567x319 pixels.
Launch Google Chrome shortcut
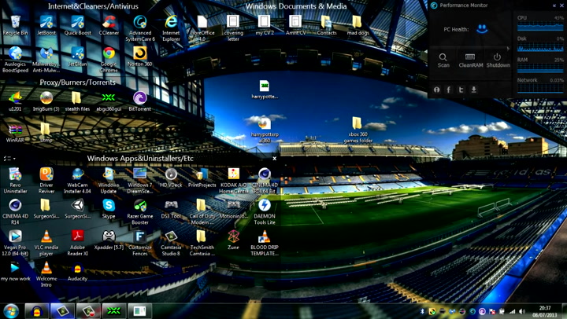[109, 54]
